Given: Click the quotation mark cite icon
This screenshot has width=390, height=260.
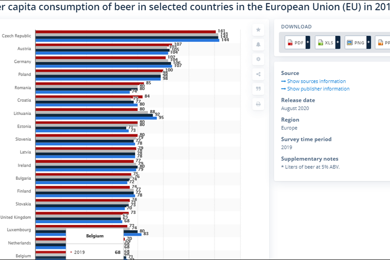Looking at the screenshot, I should (258, 89).
